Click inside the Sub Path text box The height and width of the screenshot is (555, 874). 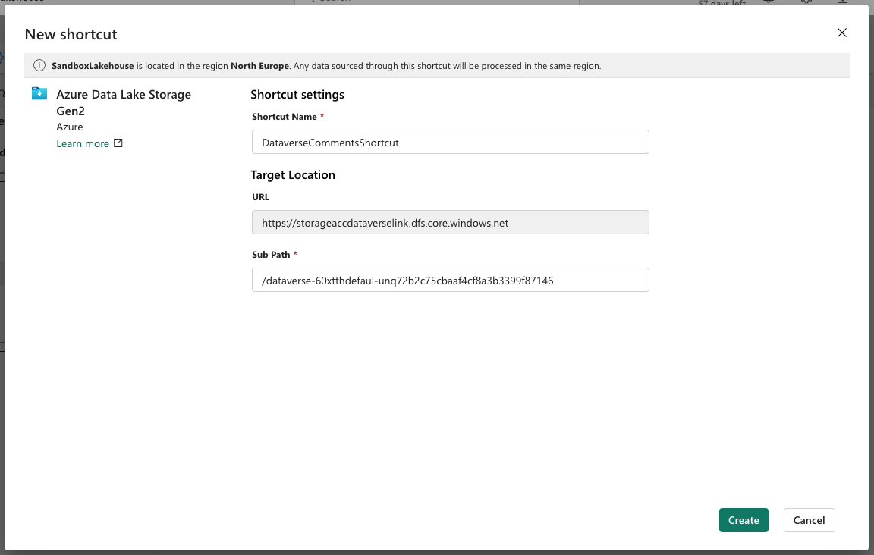(x=450, y=281)
